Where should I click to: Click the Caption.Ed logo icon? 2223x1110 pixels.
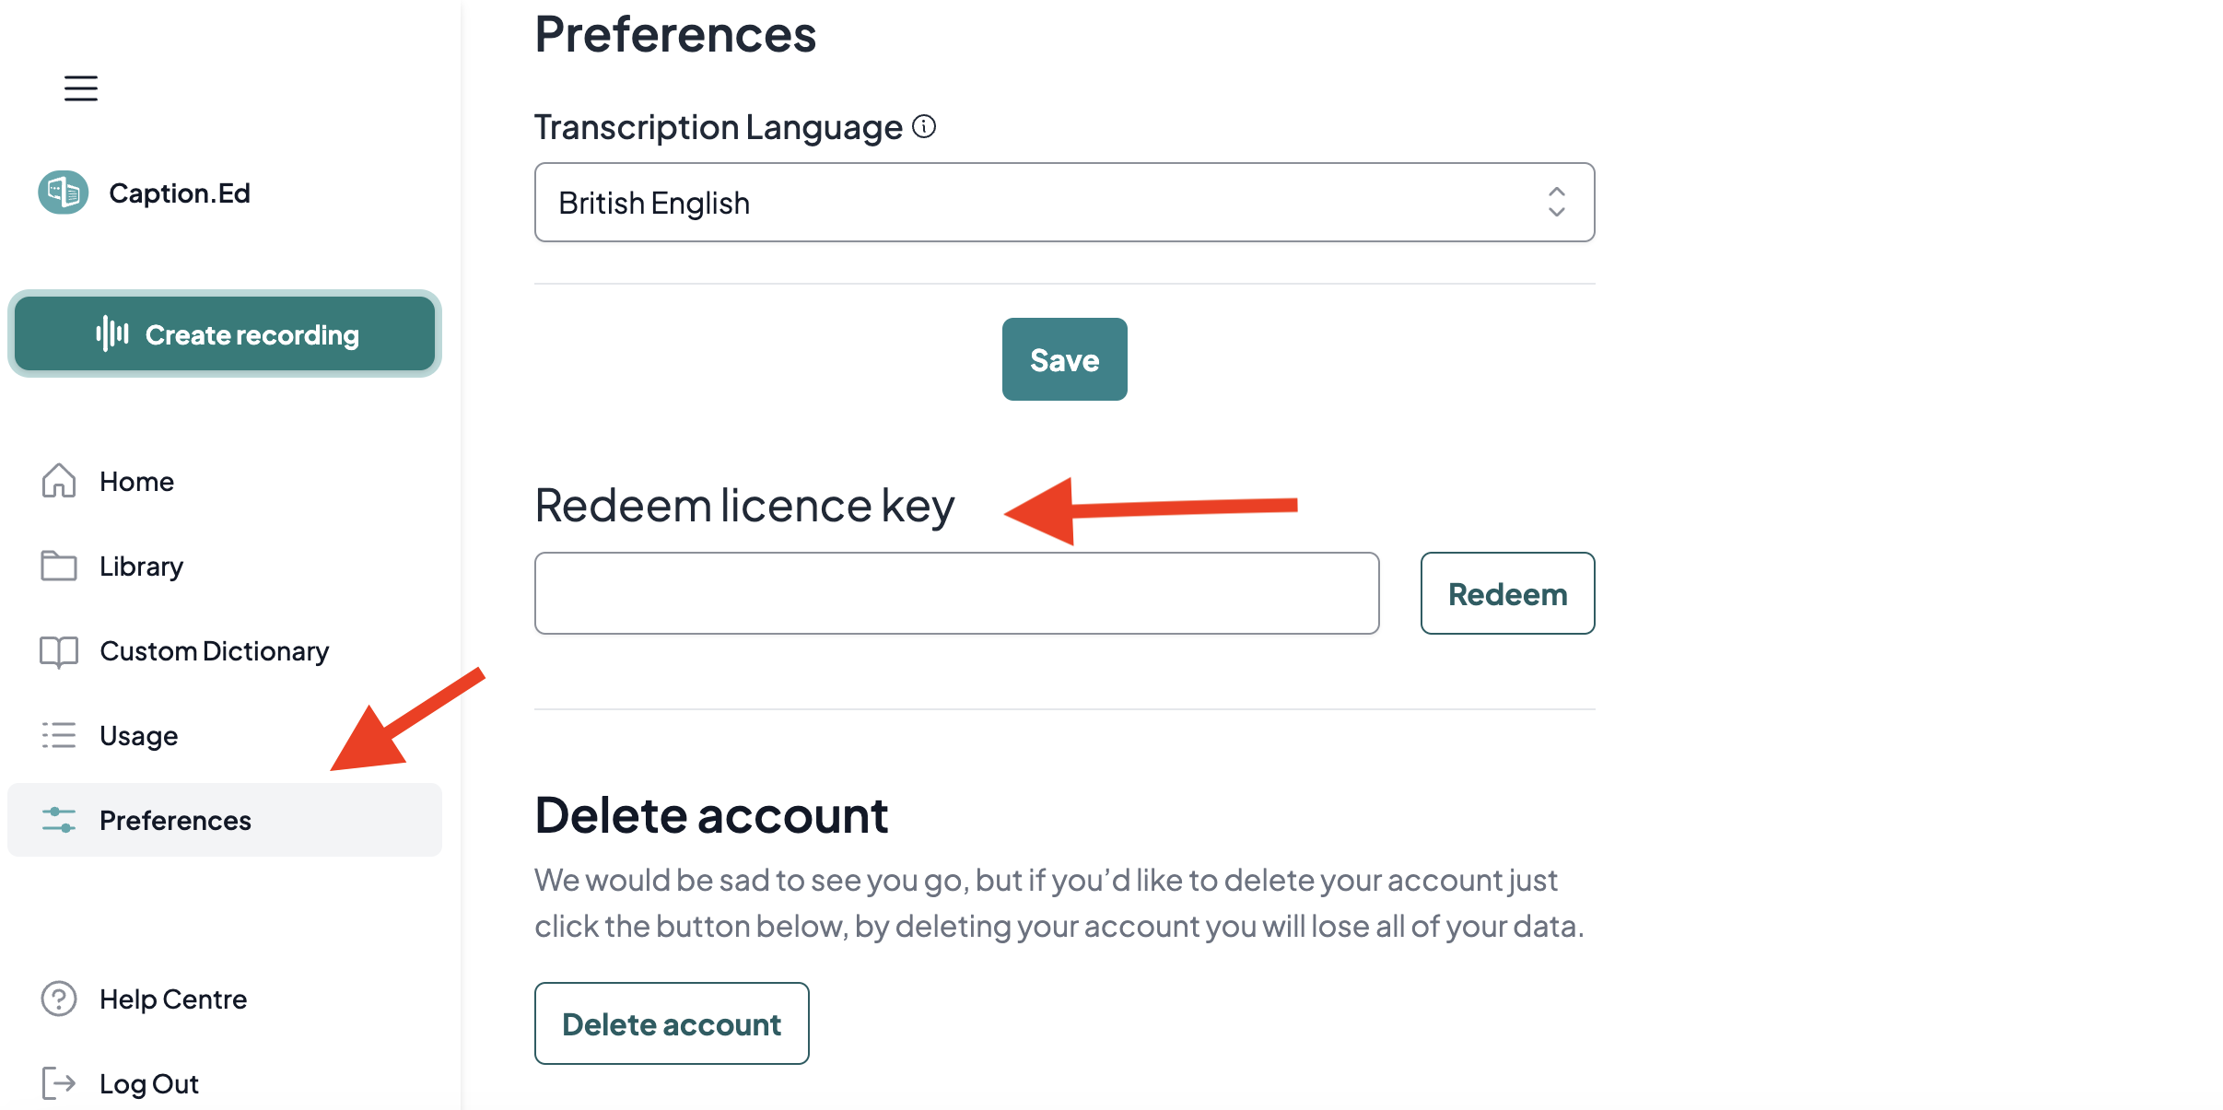[63, 193]
